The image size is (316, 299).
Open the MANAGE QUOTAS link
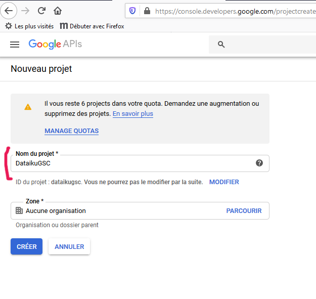(72, 131)
